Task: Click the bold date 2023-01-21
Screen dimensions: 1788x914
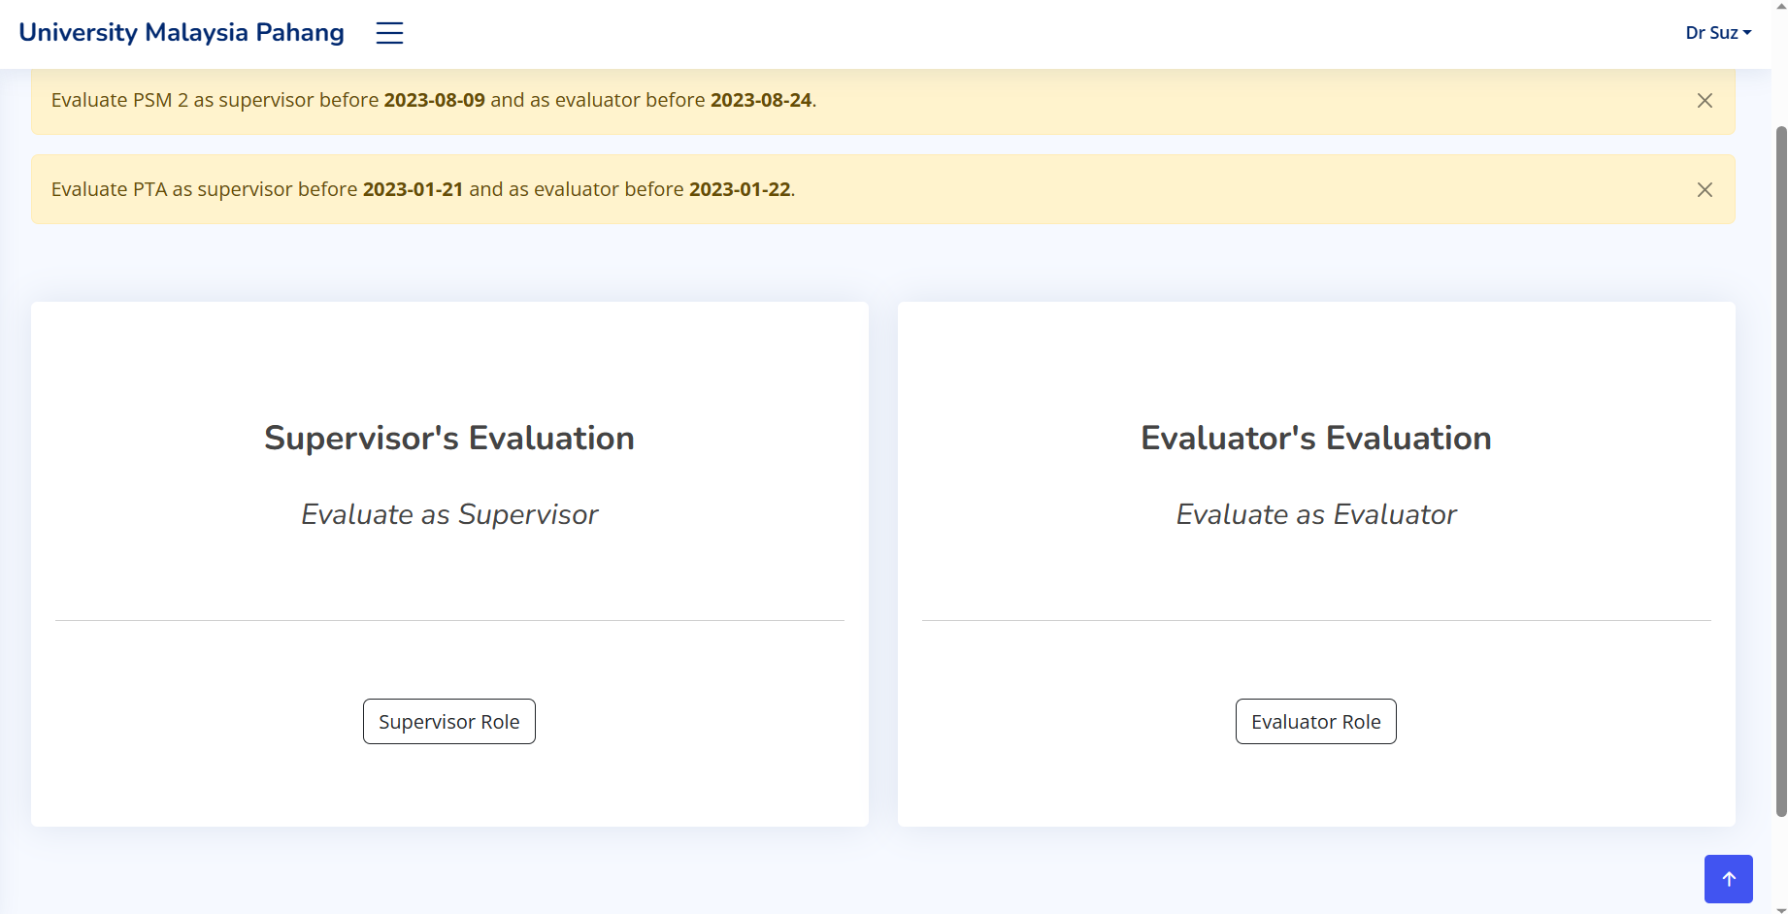Action: (413, 190)
